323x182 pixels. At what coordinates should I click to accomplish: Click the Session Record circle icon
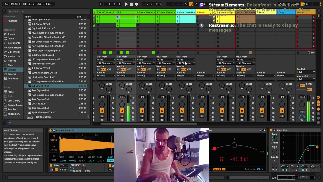click(160, 4)
